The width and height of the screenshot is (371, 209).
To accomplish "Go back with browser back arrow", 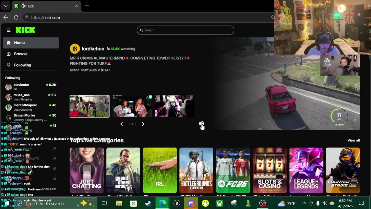I will click(x=6, y=17).
